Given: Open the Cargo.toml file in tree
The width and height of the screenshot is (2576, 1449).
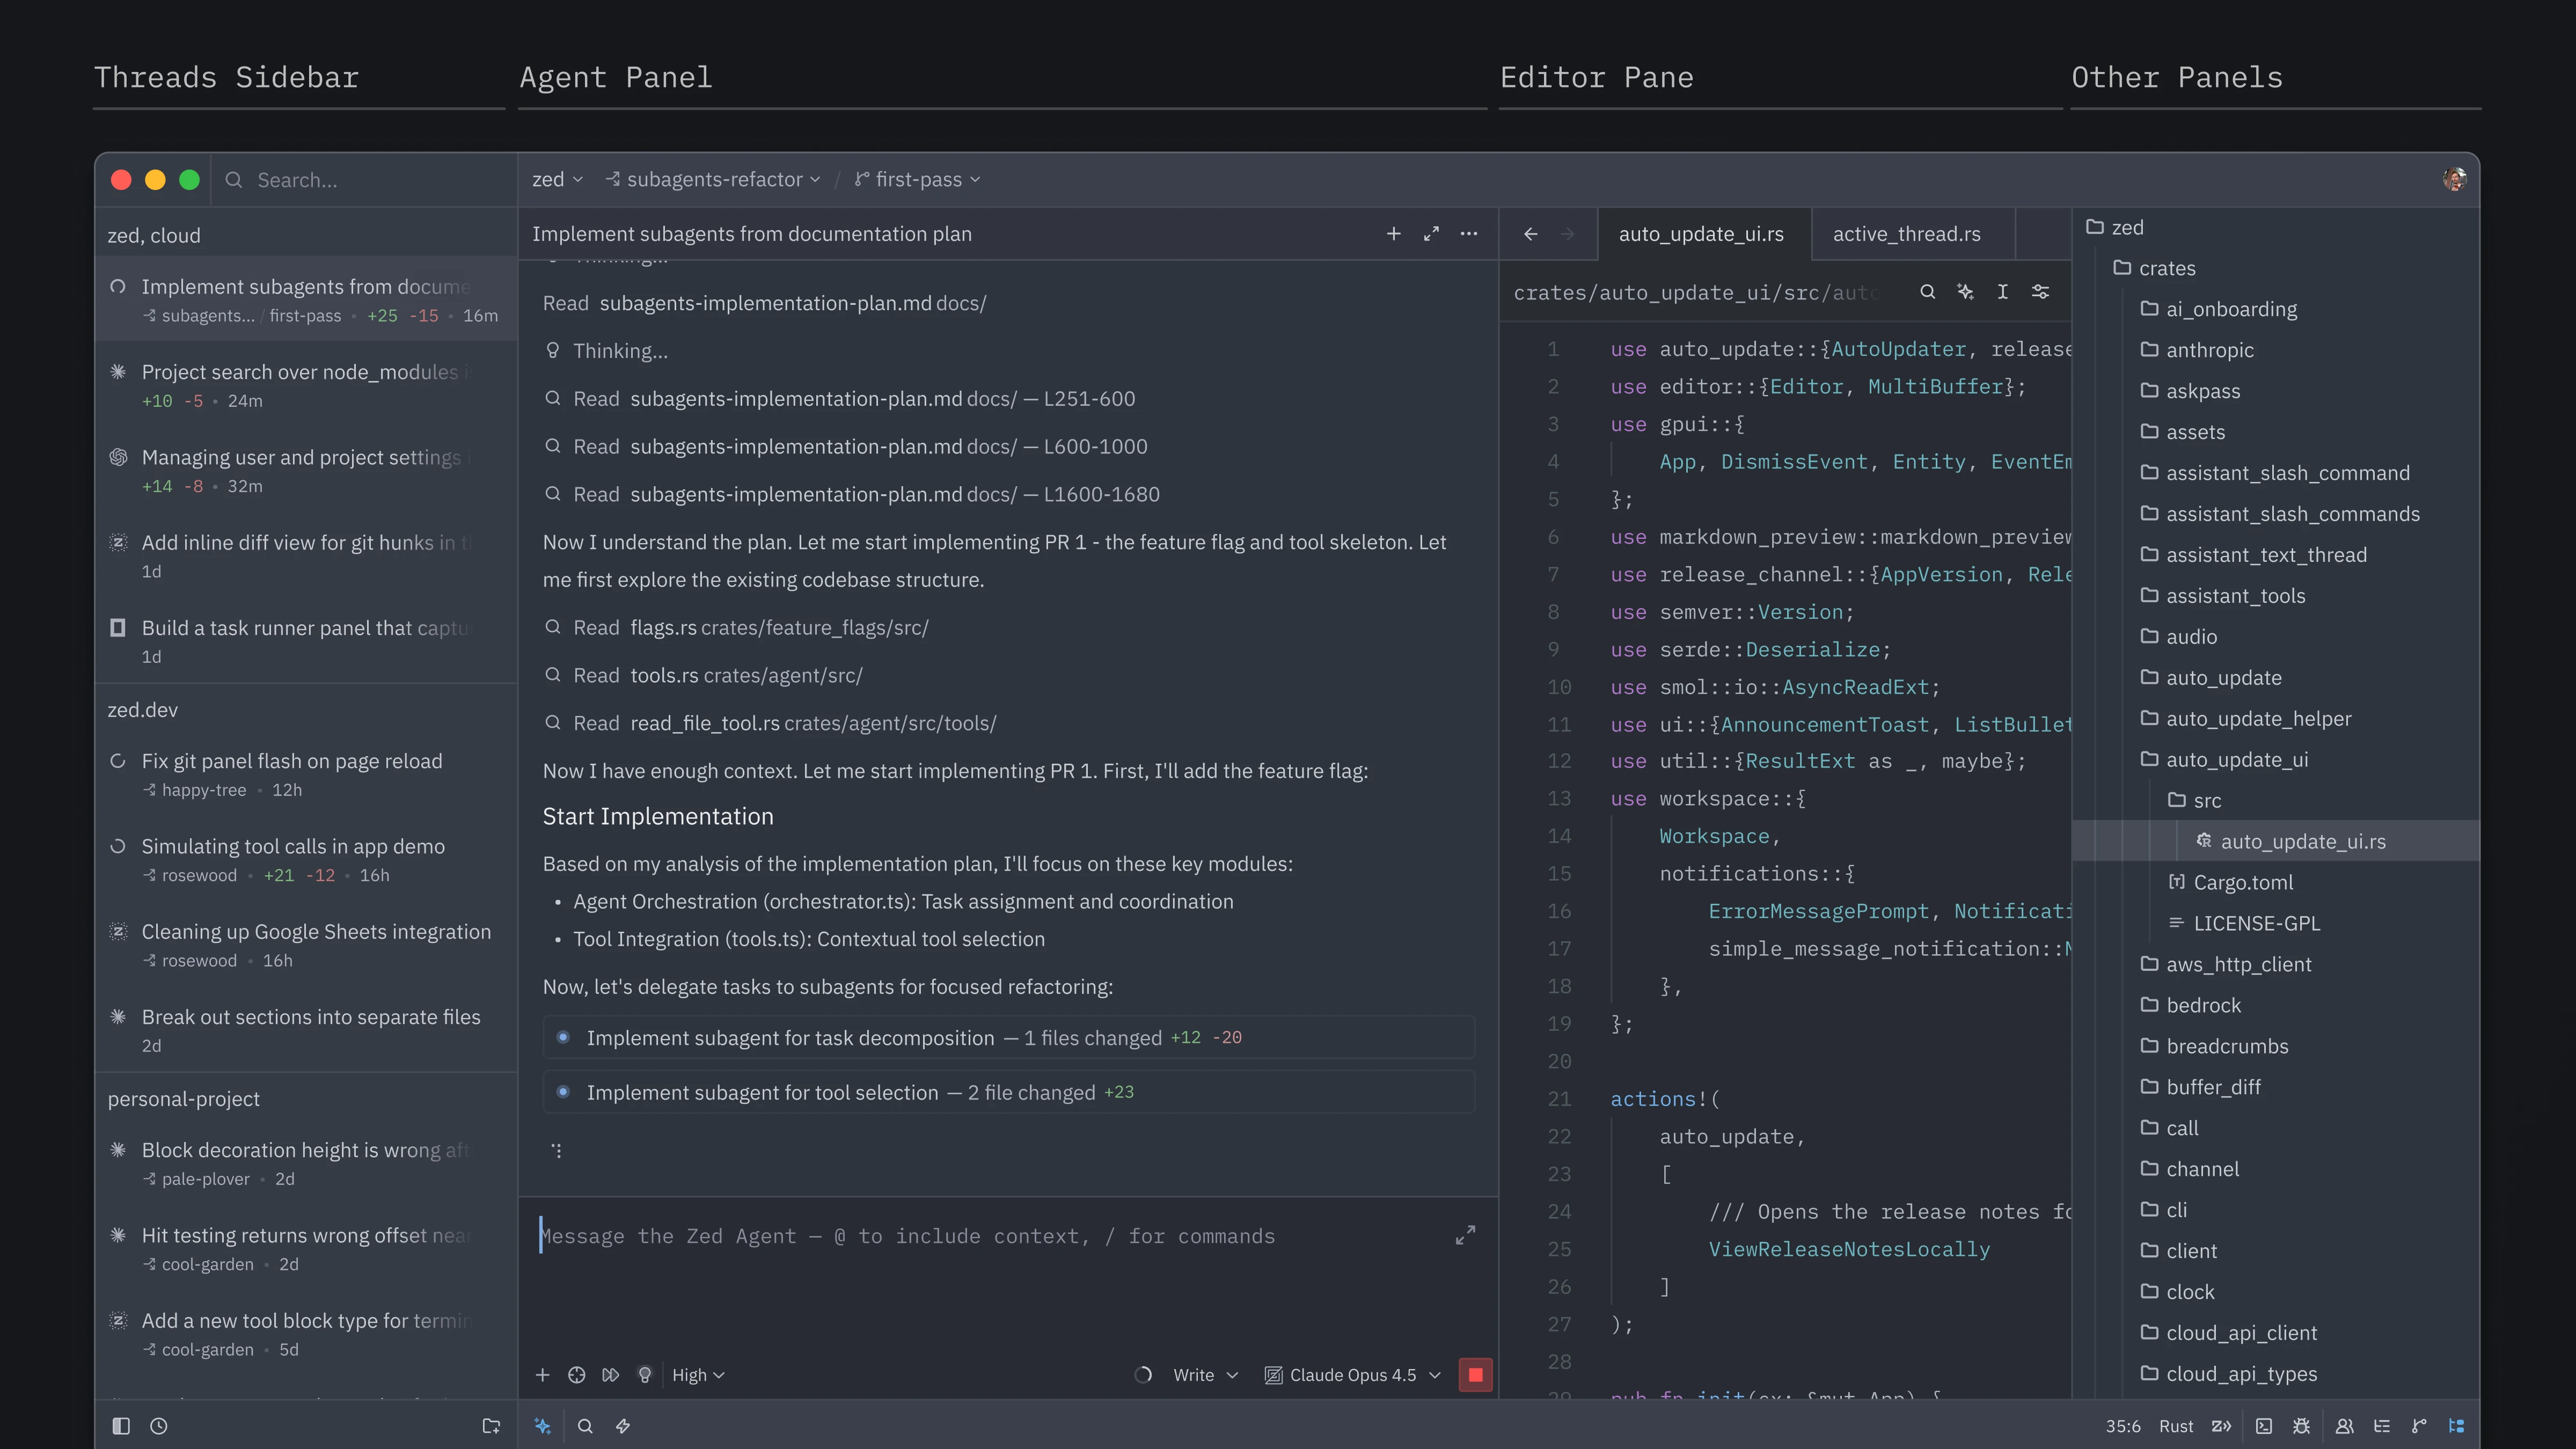Looking at the screenshot, I should pyautogui.click(x=2242, y=882).
